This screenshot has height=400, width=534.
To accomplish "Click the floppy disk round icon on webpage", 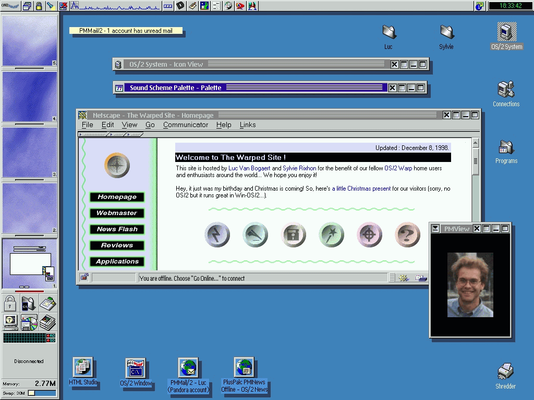I will [293, 235].
